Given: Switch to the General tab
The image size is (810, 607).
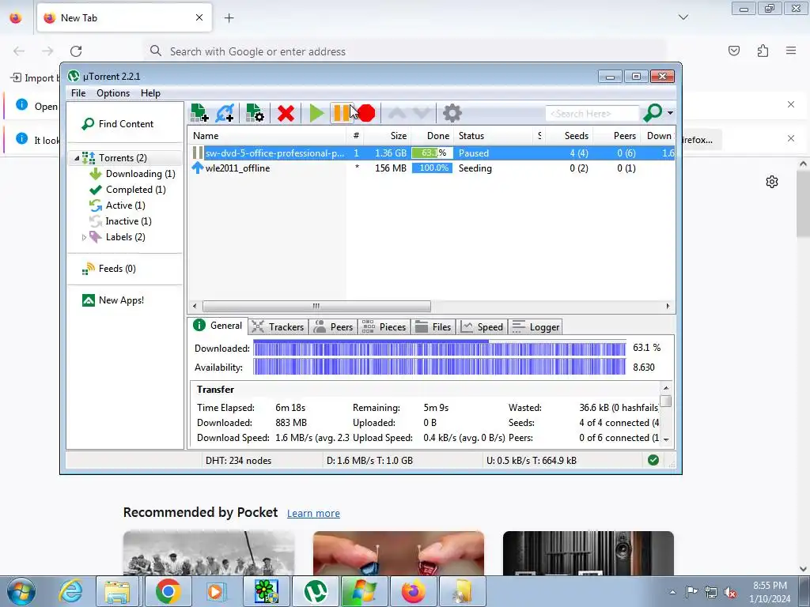Looking at the screenshot, I should tap(218, 326).
